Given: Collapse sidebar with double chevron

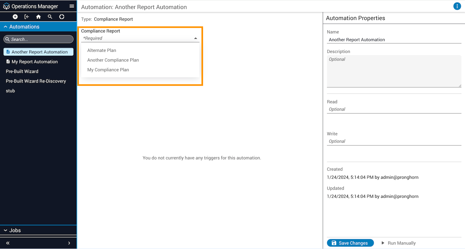Looking at the screenshot, I should tap(8, 243).
